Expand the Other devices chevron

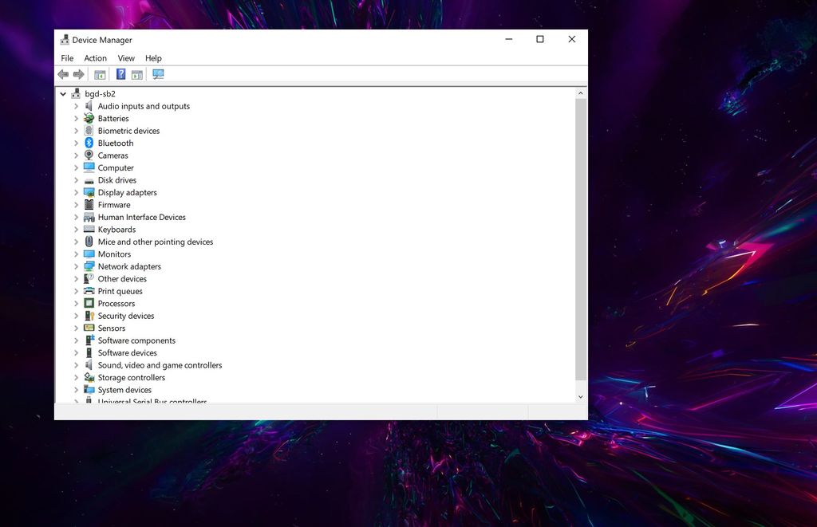tap(76, 278)
